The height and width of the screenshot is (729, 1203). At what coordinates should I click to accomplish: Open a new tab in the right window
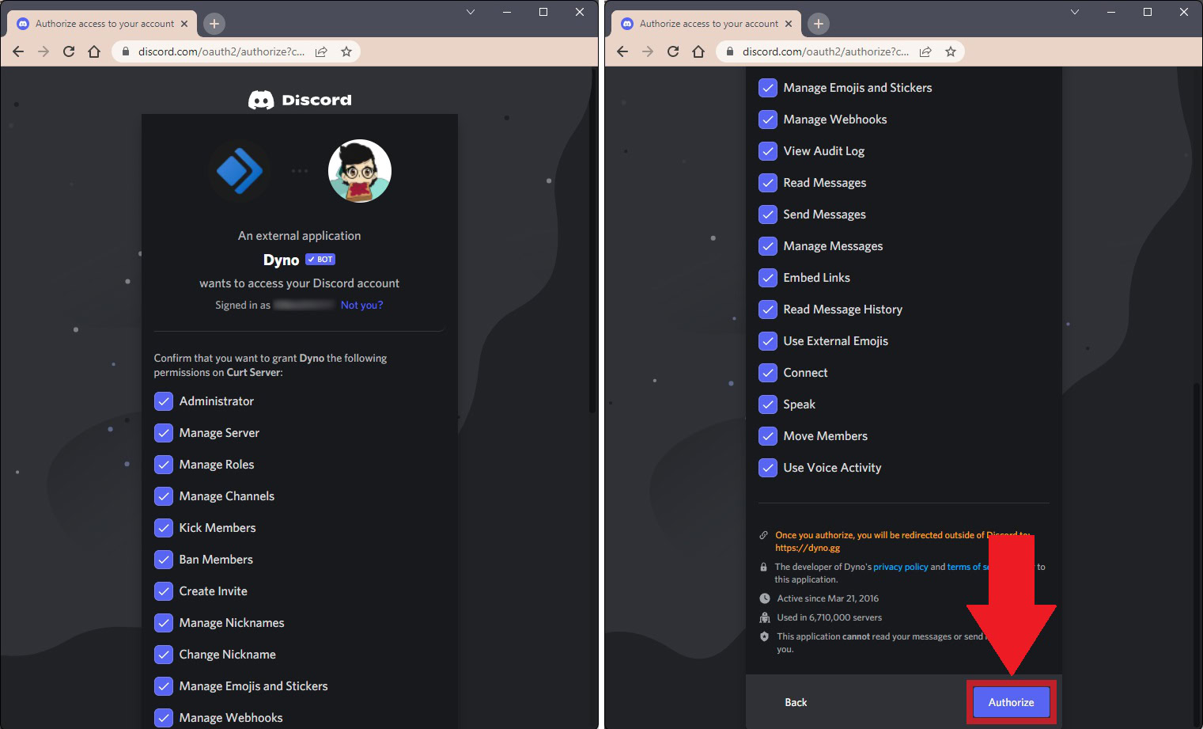pyautogui.click(x=818, y=24)
